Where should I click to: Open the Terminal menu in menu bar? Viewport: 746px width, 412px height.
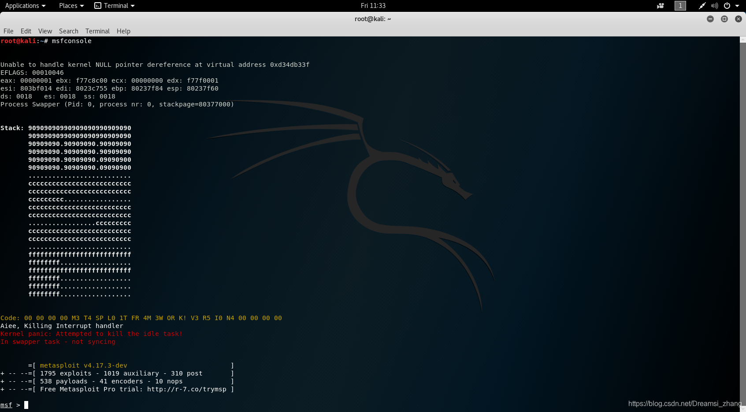[97, 31]
